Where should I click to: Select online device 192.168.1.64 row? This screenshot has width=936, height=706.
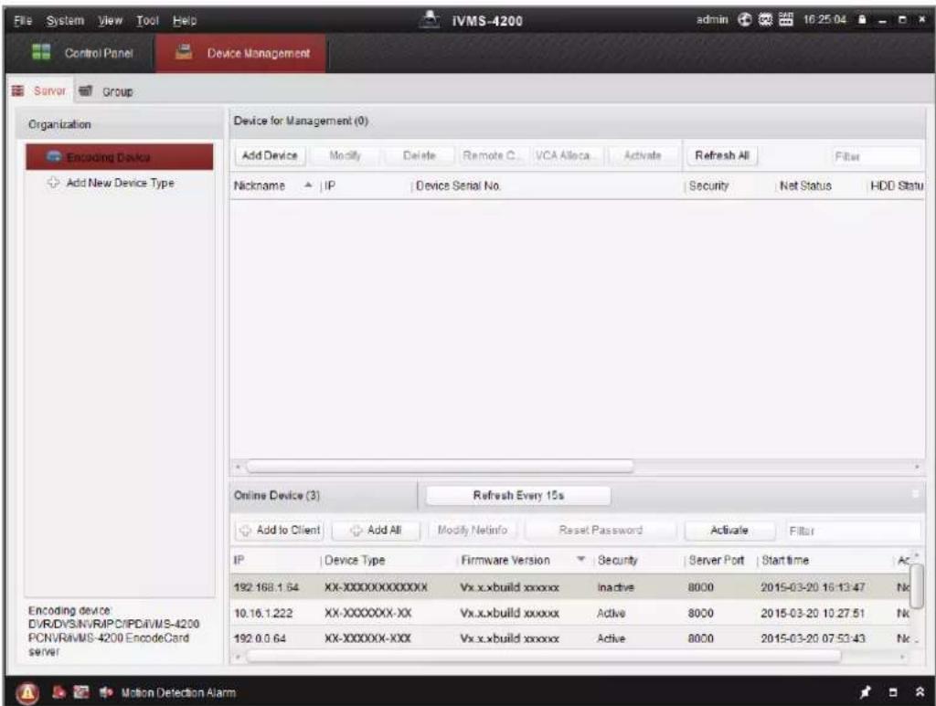tap(570, 587)
